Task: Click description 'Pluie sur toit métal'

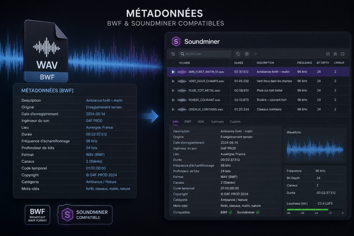Action: coord(269,91)
